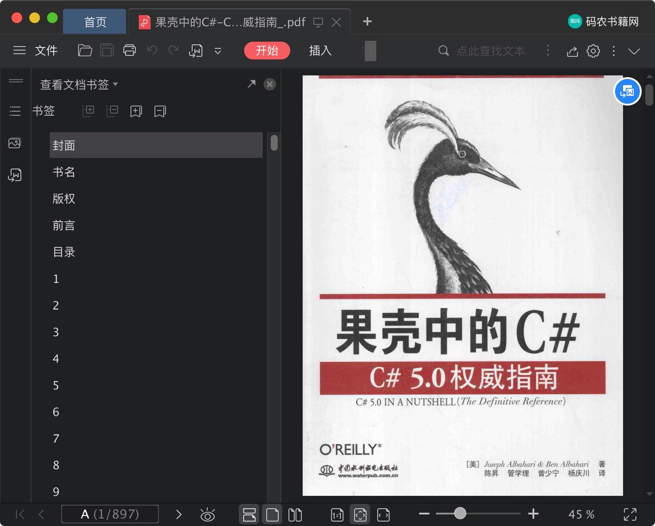Screen dimensions: 655x526
Task: Toggle continuous scroll view
Action: click(x=249, y=514)
